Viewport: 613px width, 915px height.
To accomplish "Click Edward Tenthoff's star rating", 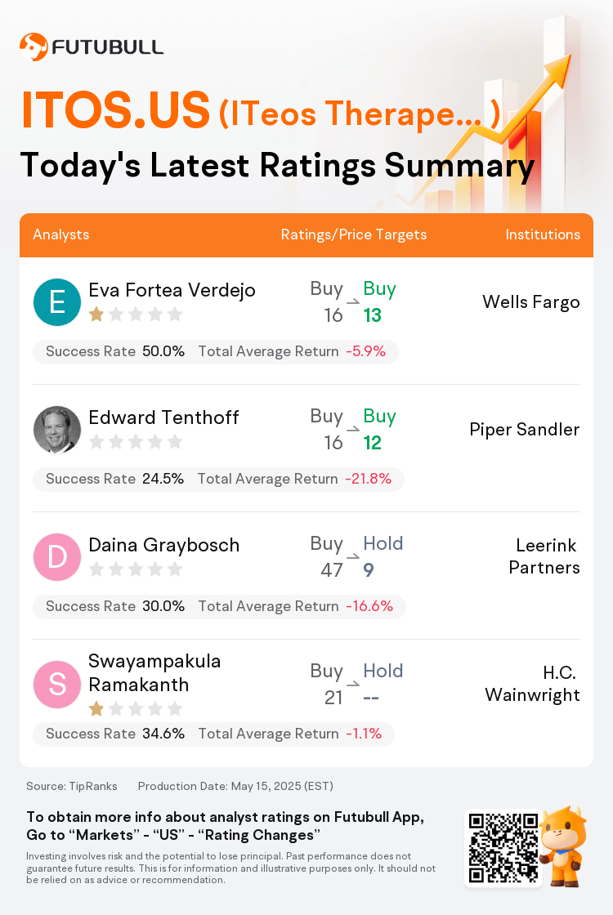I will click(x=136, y=442).
